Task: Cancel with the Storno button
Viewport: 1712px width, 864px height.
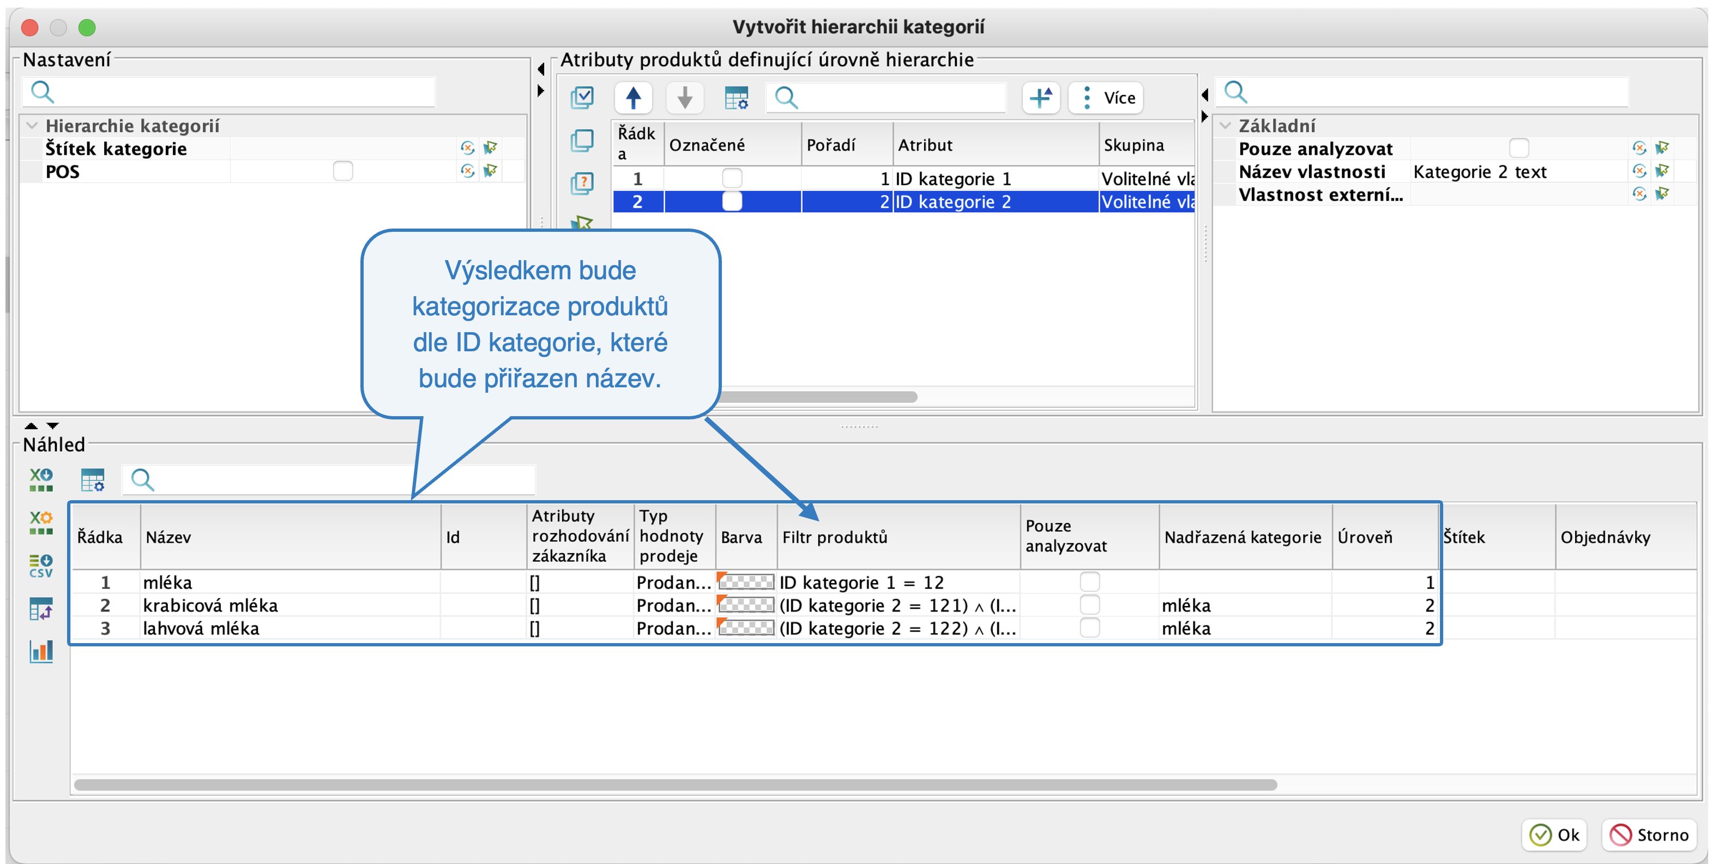Action: coord(1649,835)
